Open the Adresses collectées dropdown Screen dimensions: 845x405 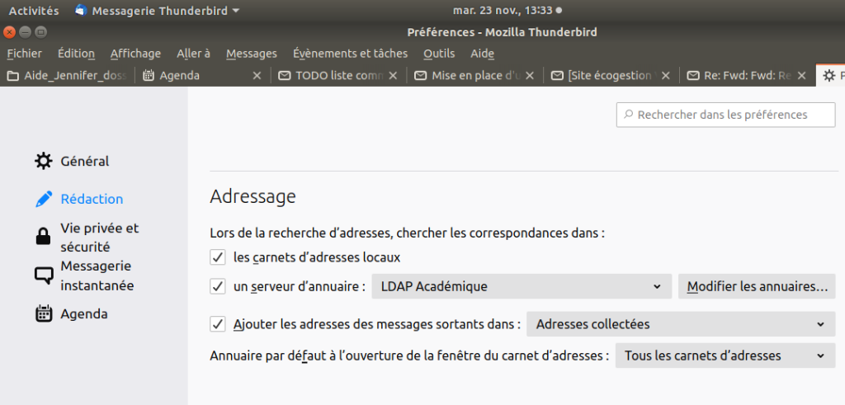tap(679, 324)
